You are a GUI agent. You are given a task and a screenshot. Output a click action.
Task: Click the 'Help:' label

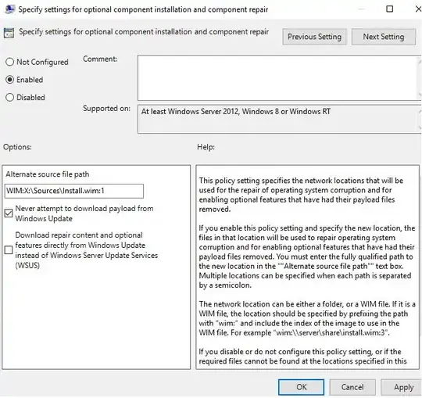click(x=206, y=147)
